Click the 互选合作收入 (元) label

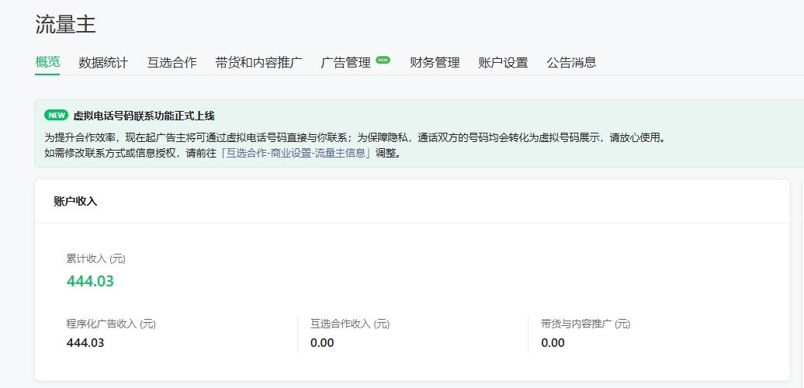tap(350, 324)
